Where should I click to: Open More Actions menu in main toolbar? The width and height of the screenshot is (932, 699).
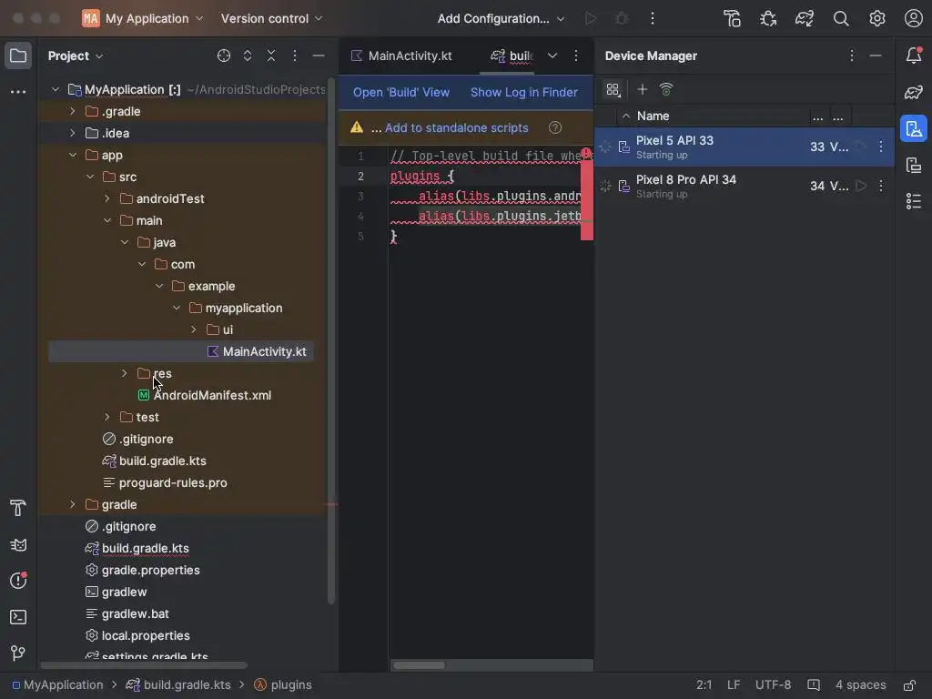(652, 18)
